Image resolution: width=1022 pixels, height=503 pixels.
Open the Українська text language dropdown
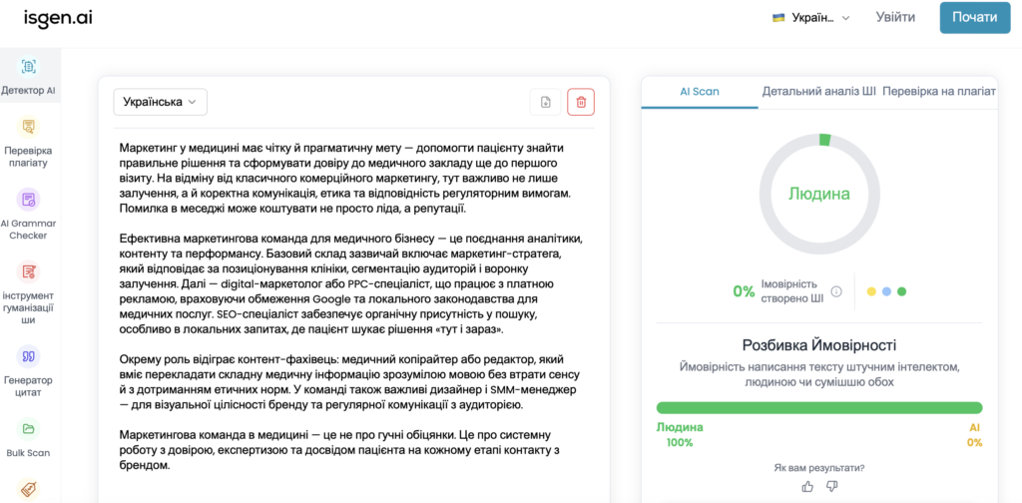(161, 102)
